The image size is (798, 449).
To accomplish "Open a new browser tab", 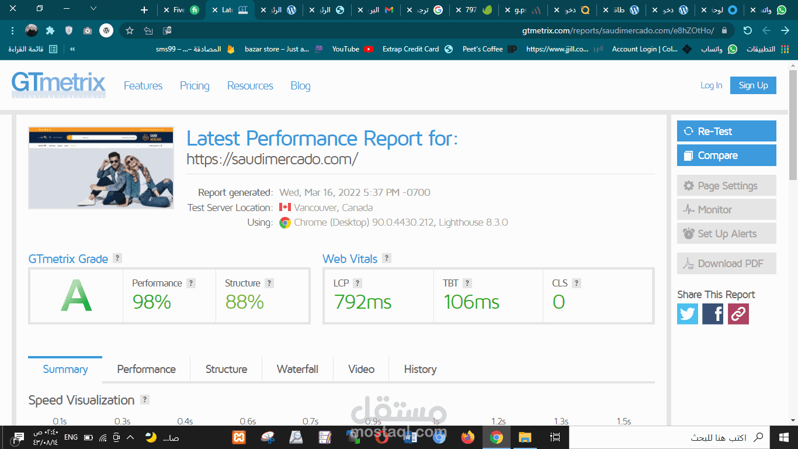I will (x=144, y=10).
